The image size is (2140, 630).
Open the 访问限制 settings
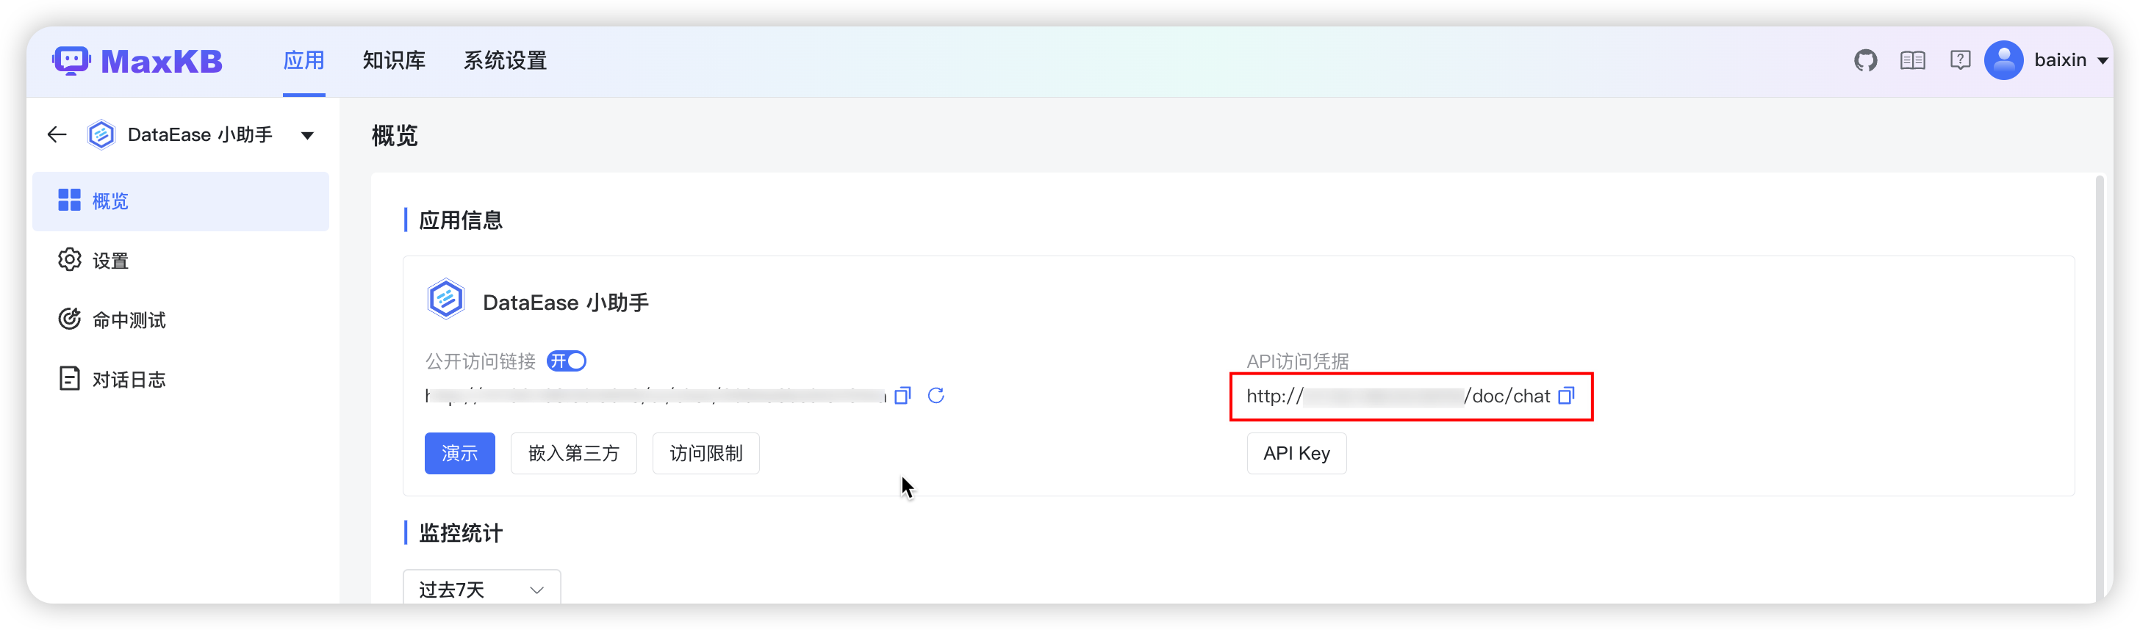705,453
